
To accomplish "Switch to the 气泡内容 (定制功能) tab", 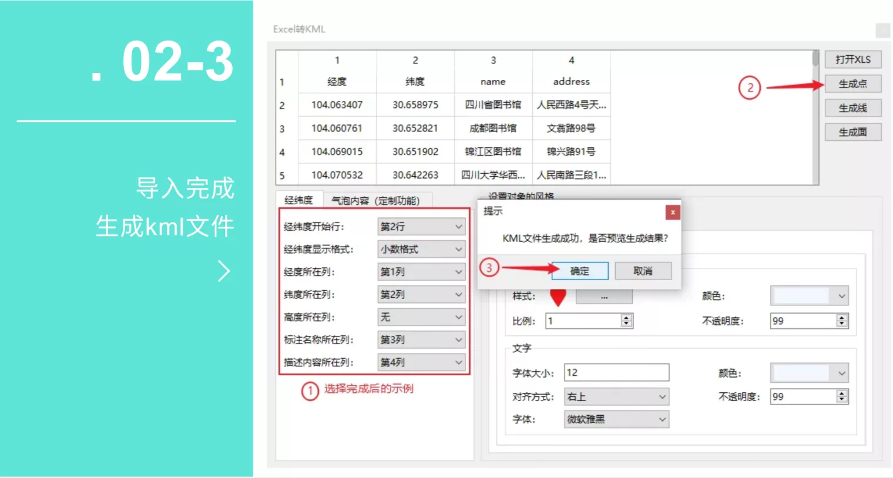I will [375, 201].
